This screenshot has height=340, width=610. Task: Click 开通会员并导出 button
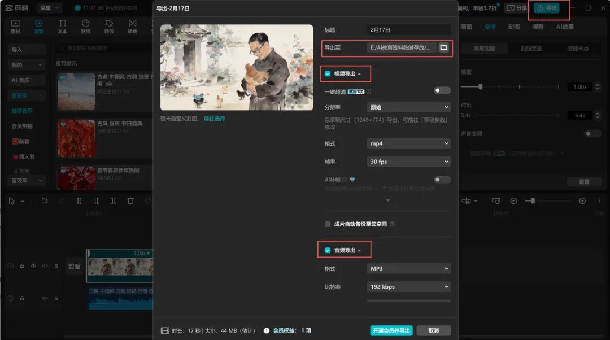click(391, 330)
